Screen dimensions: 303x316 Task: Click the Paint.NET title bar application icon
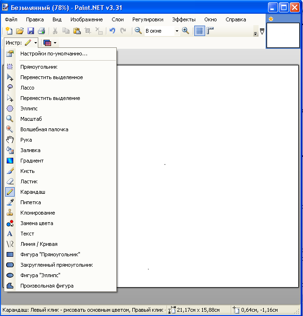pos(5,8)
